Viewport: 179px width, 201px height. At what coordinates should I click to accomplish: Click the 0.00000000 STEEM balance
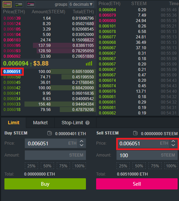(159, 133)
